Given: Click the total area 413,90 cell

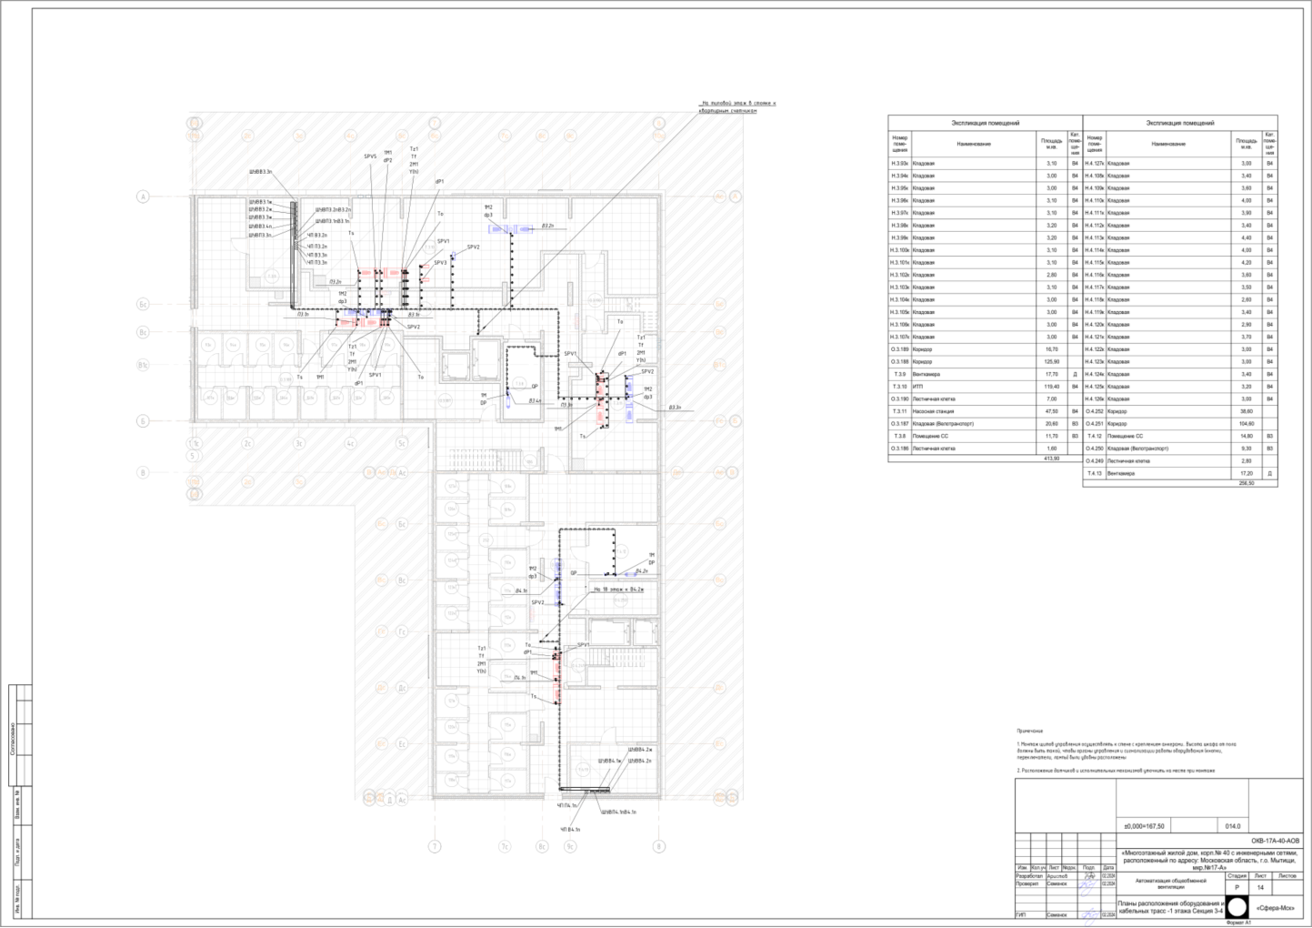Looking at the screenshot, I should [x=1051, y=459].
